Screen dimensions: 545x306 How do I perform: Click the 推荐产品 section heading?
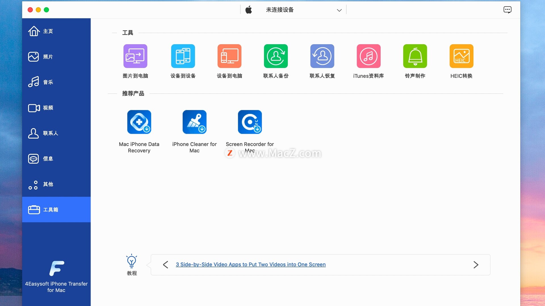point(133,93)
